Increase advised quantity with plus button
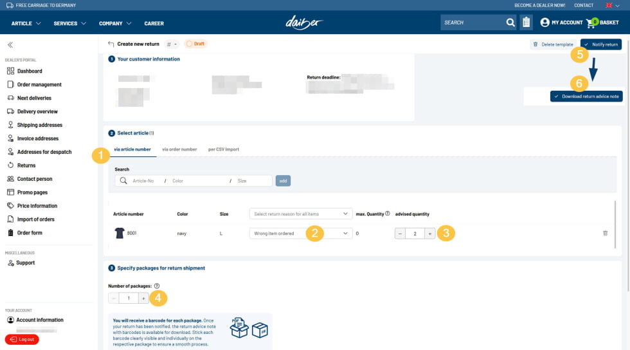This screenshot has height=350, width=630. click(430, 234)
